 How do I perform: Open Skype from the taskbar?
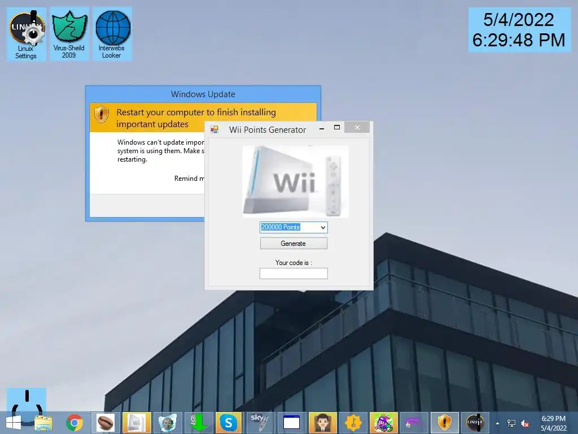click(x=229, y=423)
